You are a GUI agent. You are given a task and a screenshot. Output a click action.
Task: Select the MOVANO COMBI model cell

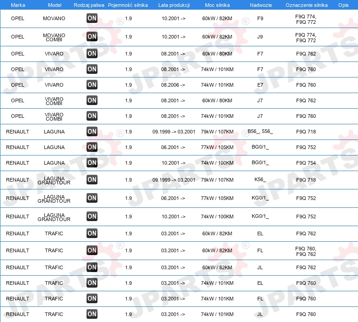point(54,37)
